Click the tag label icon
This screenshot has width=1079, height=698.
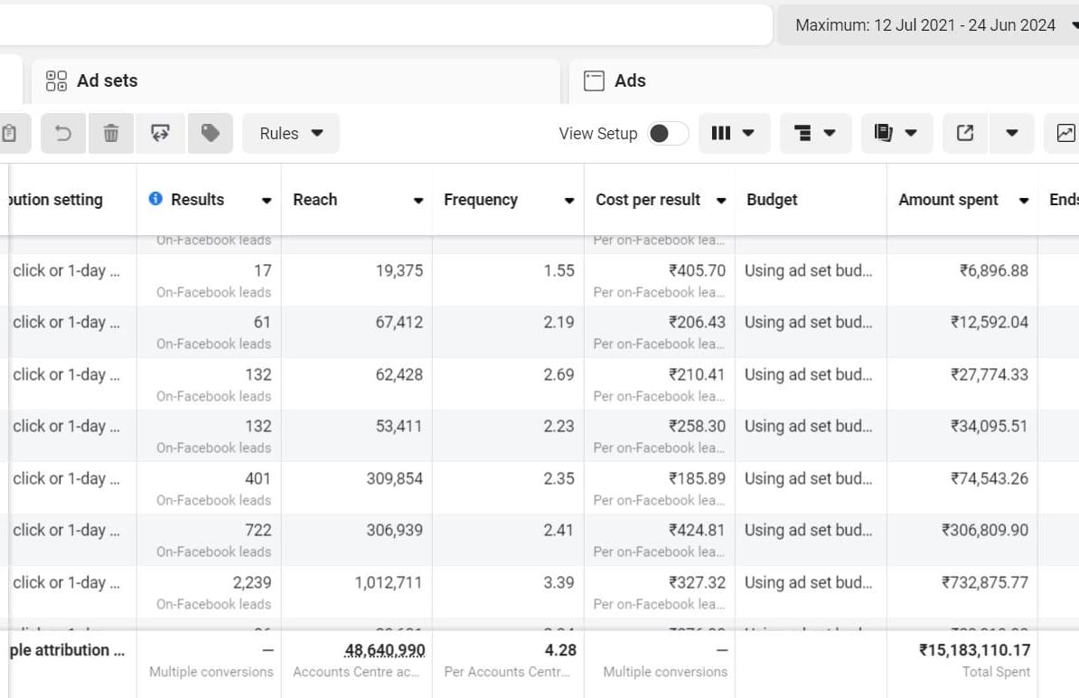(211, 134)
